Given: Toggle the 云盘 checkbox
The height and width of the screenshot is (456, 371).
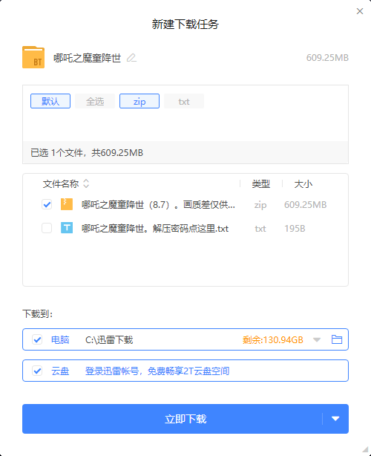Looking at the screenshot, I should pyautogui.click(x=37, y=371).
